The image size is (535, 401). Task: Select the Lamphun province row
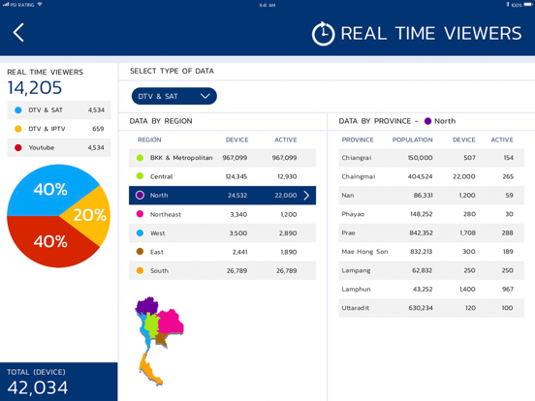coord(431,290)
